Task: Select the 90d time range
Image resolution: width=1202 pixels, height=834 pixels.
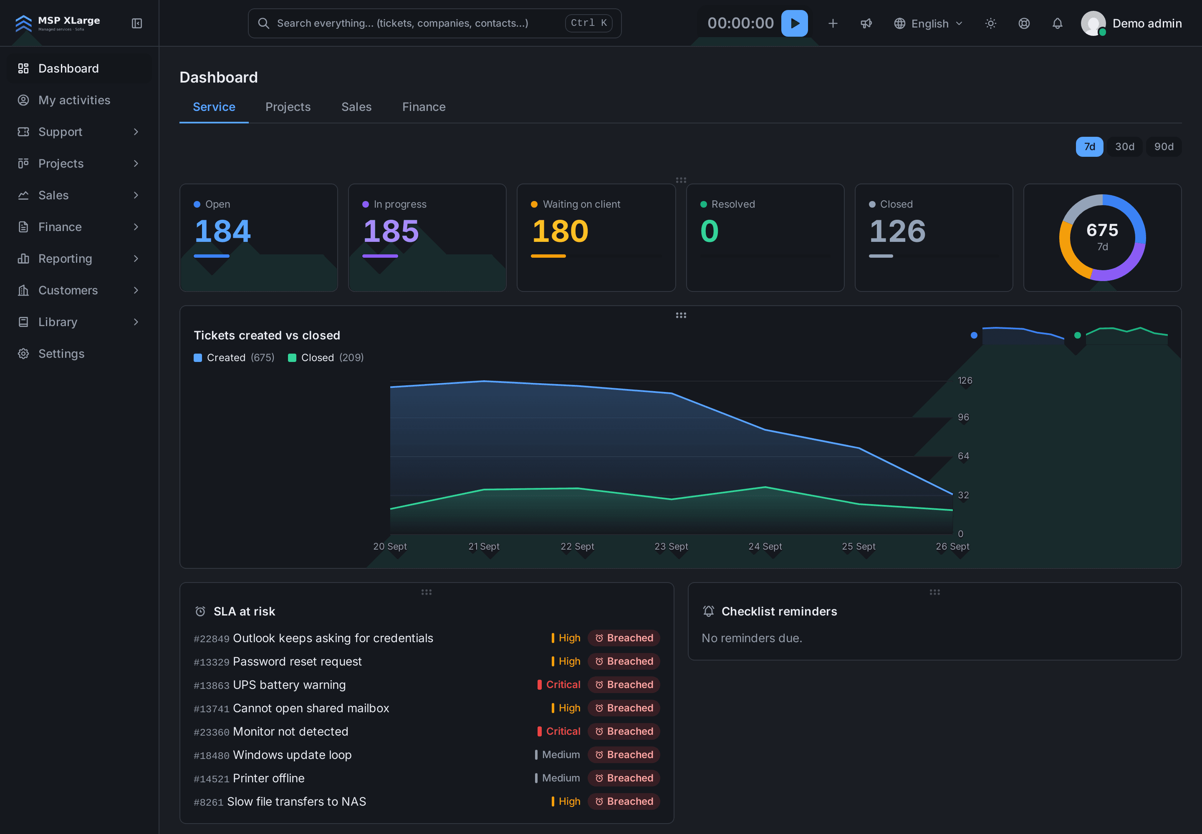Action: pos(1163,147)
